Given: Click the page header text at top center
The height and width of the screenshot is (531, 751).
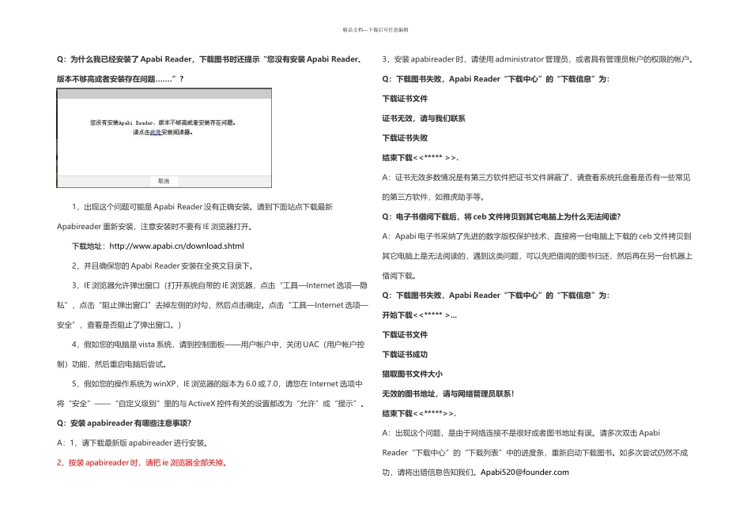Looking at the screenshot, I should (x=375, y=30).
